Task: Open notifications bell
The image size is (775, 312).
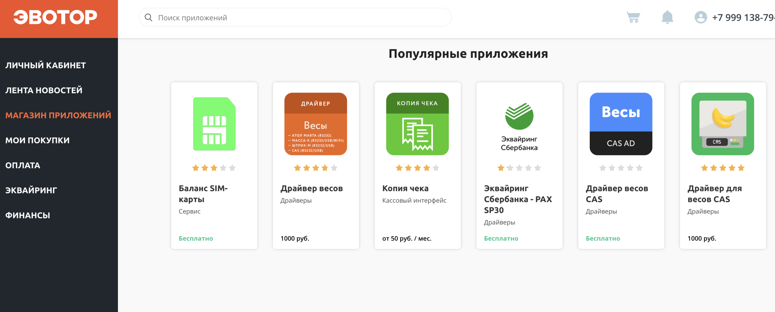Action: [x=667, y=17]
